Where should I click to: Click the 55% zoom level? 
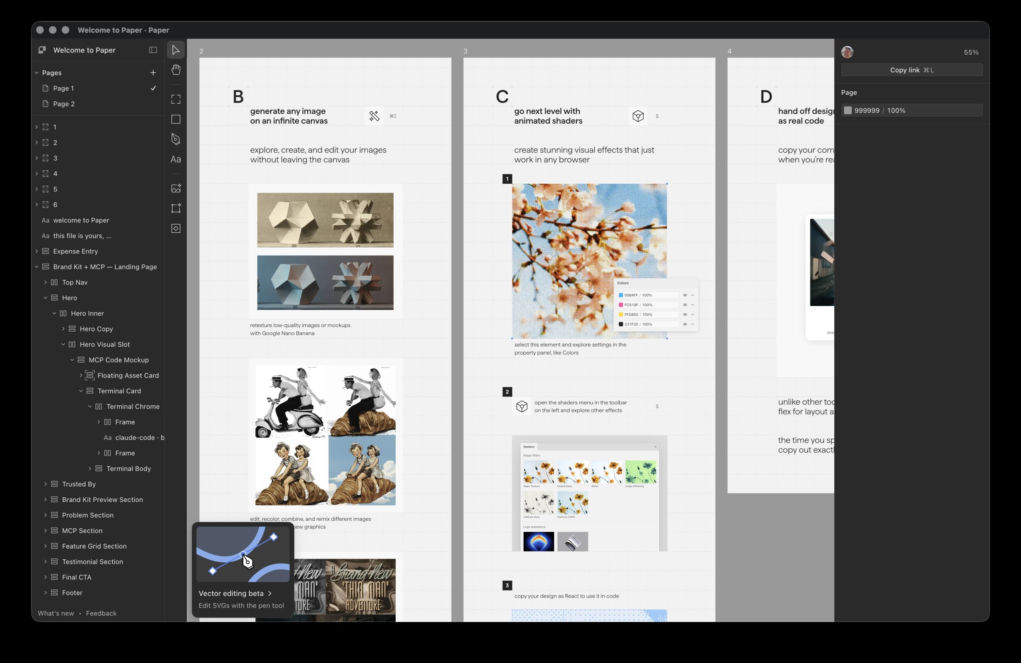click(x=971, y=52)
